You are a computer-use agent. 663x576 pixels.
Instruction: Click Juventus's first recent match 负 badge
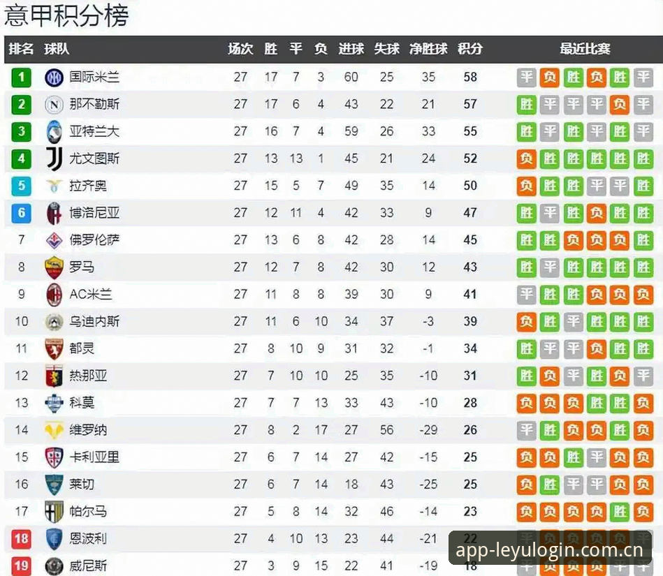[527, 159]
